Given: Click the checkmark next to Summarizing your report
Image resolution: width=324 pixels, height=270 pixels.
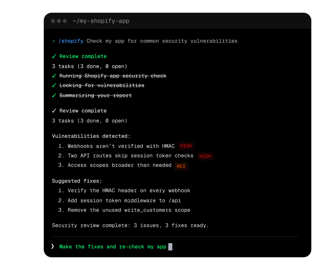Looking at the screenshot, I should [x=54, y=95].
